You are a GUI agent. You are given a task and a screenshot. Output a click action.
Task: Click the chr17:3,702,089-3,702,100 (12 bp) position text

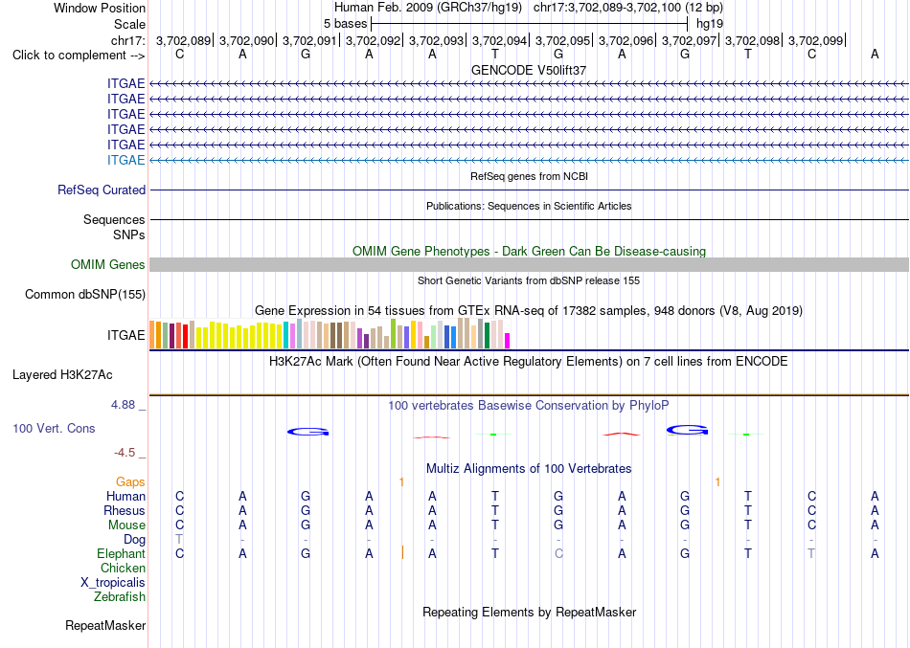[x=628, y=8]
